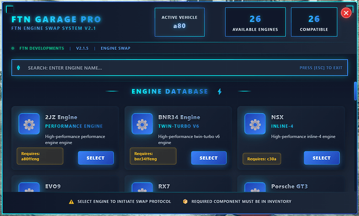Click the vertical scrollbar thumb on right
Screen dimensions: 359x216
tap(356, 91)
